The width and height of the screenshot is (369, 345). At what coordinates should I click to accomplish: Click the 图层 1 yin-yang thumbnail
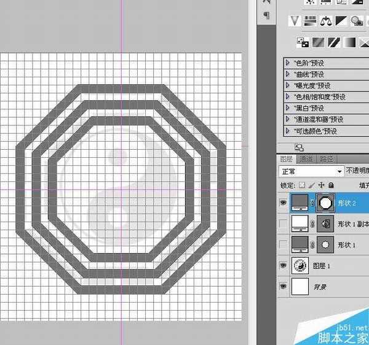click(300, 265)
